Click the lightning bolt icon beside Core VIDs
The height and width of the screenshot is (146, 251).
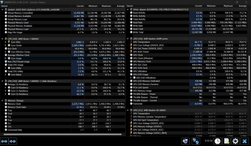click(x=9, y=42)
